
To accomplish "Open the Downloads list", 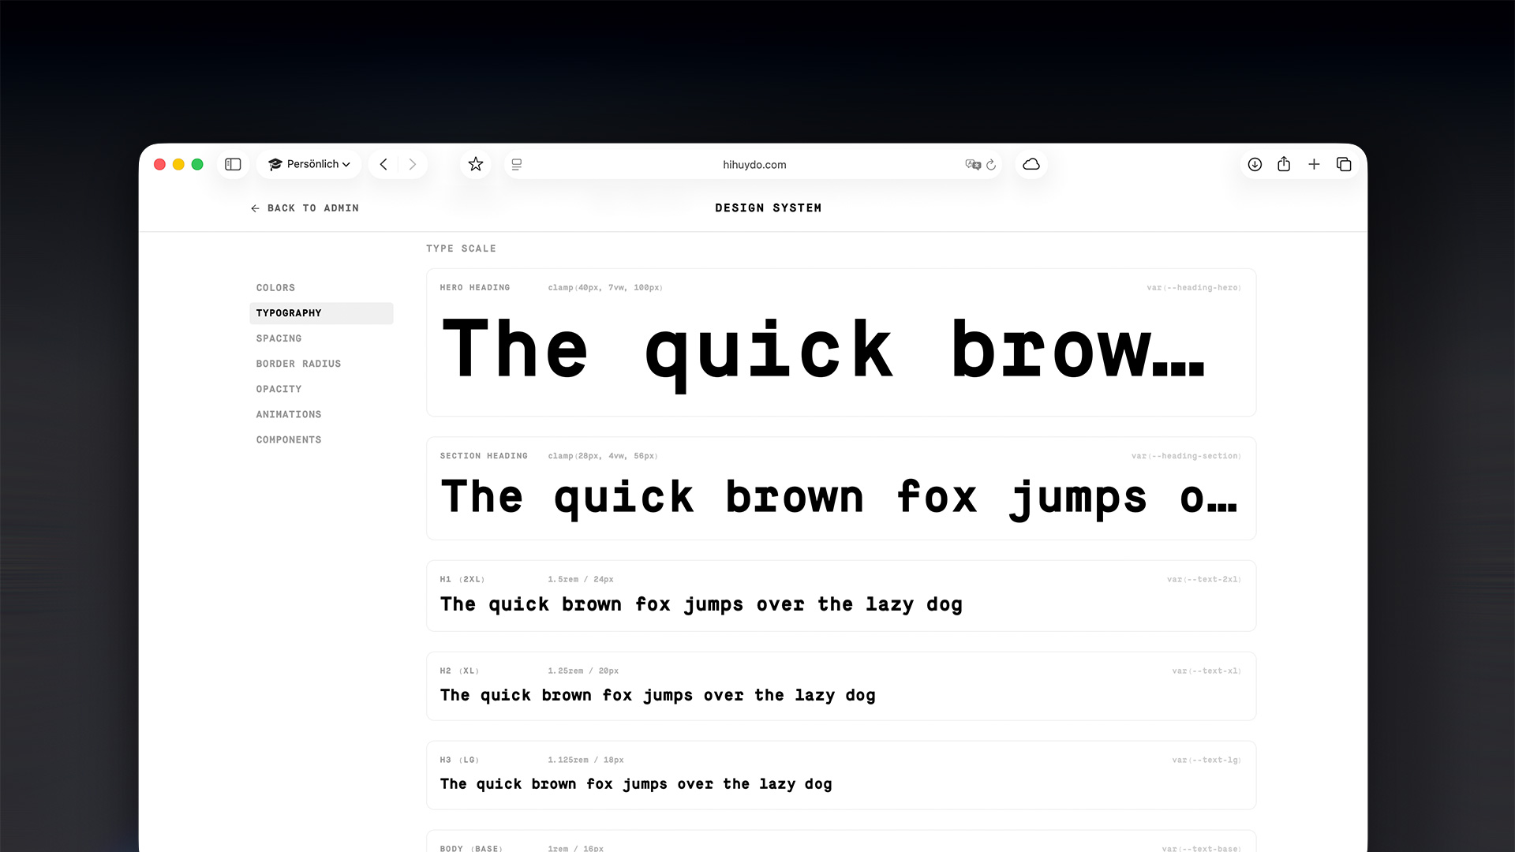I will 1255,164.
